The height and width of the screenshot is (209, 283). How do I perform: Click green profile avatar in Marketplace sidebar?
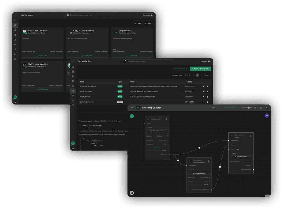pos(15,97)
